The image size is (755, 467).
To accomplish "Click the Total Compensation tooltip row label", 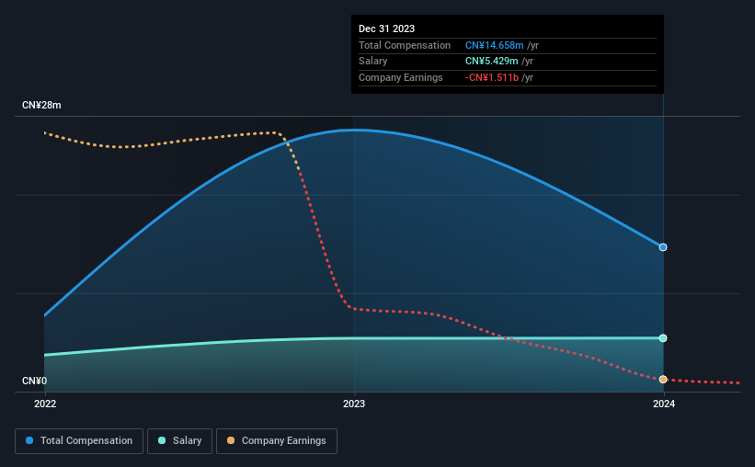I will tap(405, 45).
